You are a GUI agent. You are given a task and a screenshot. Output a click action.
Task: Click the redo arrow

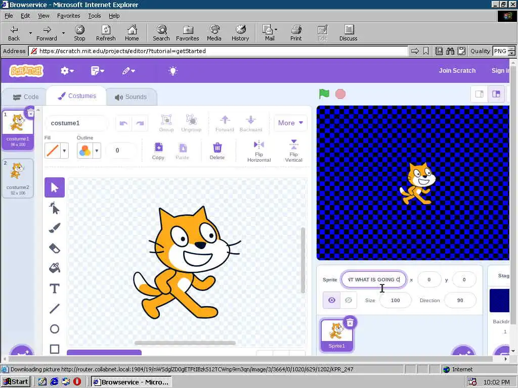pos(140,123)
